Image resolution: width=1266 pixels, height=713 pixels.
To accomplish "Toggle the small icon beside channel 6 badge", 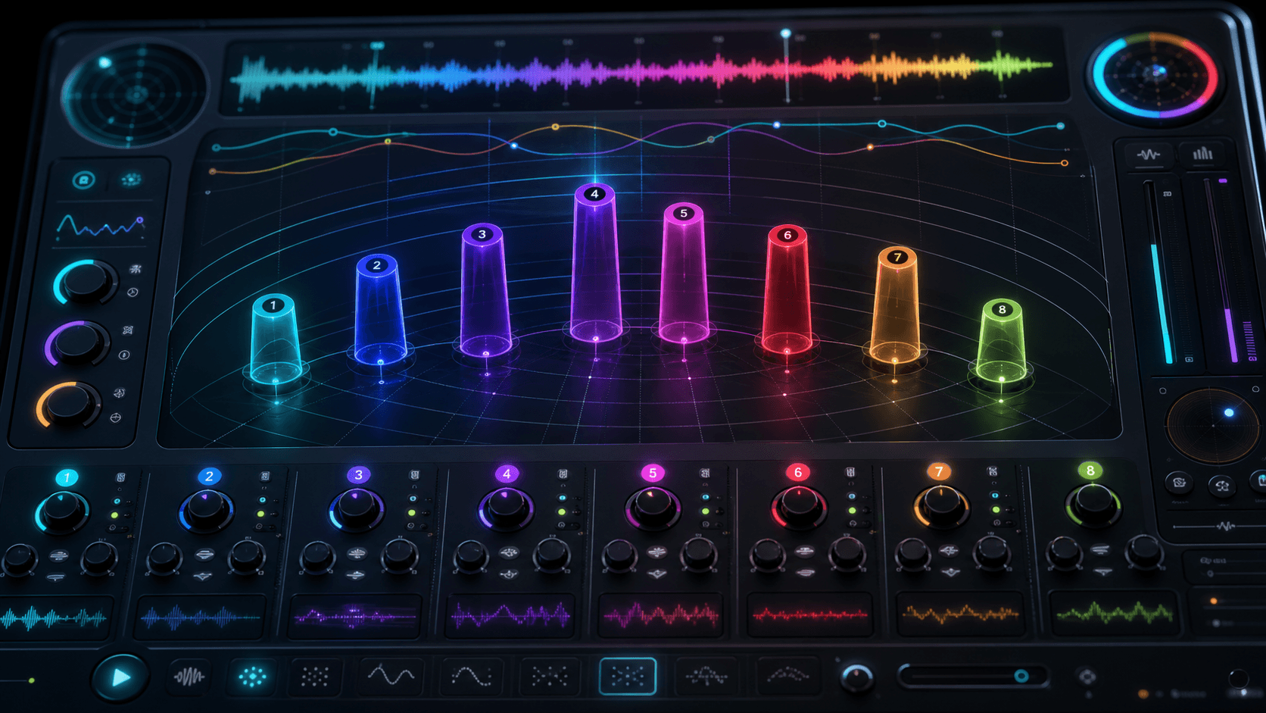I will pyautogui.click(x=850, y=472).
